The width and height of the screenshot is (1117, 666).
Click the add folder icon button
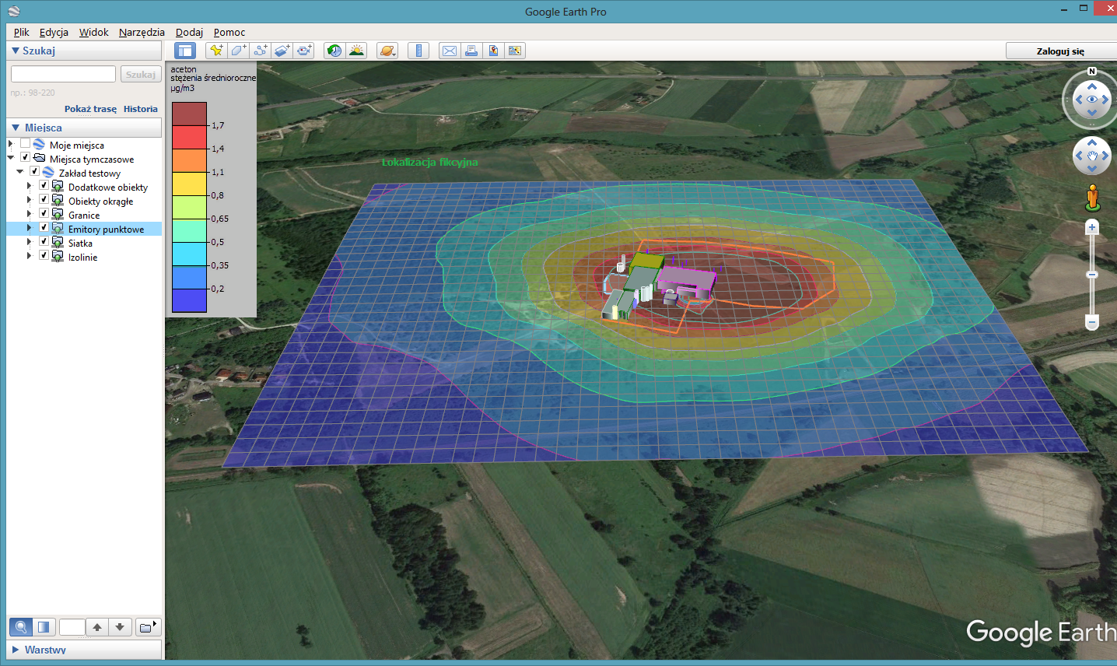coord(147,626)
